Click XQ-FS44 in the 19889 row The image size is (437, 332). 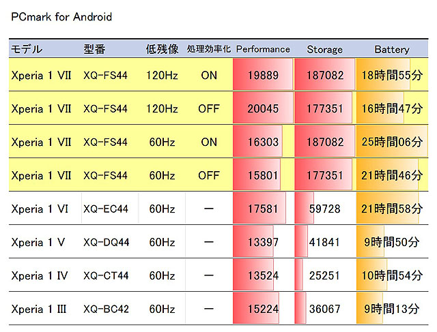[x=105, y=75]
